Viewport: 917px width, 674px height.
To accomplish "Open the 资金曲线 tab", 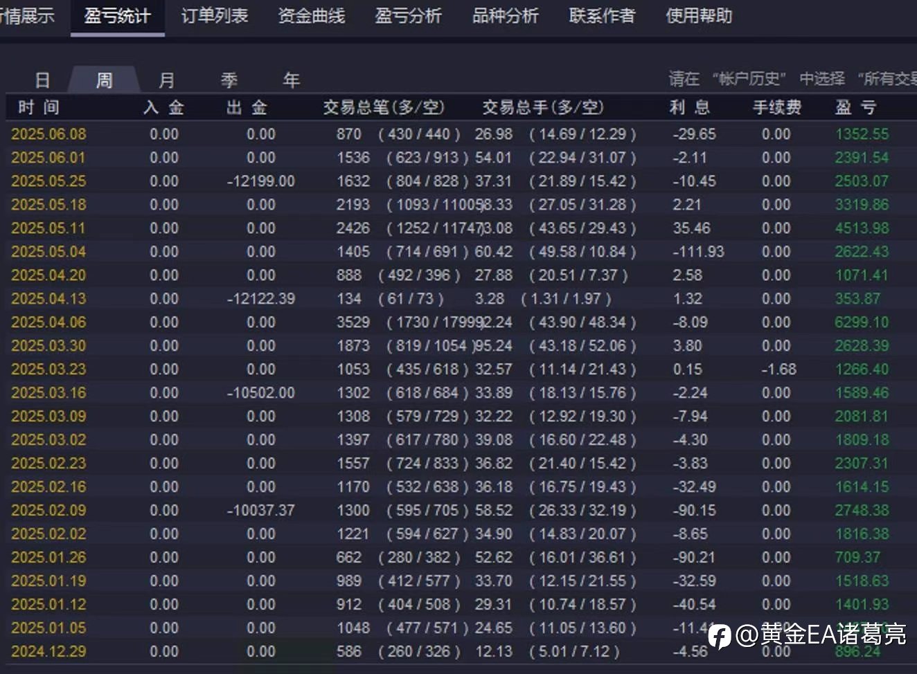I will 312,16.
